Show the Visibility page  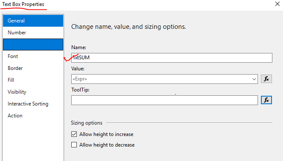click(33, 92)
